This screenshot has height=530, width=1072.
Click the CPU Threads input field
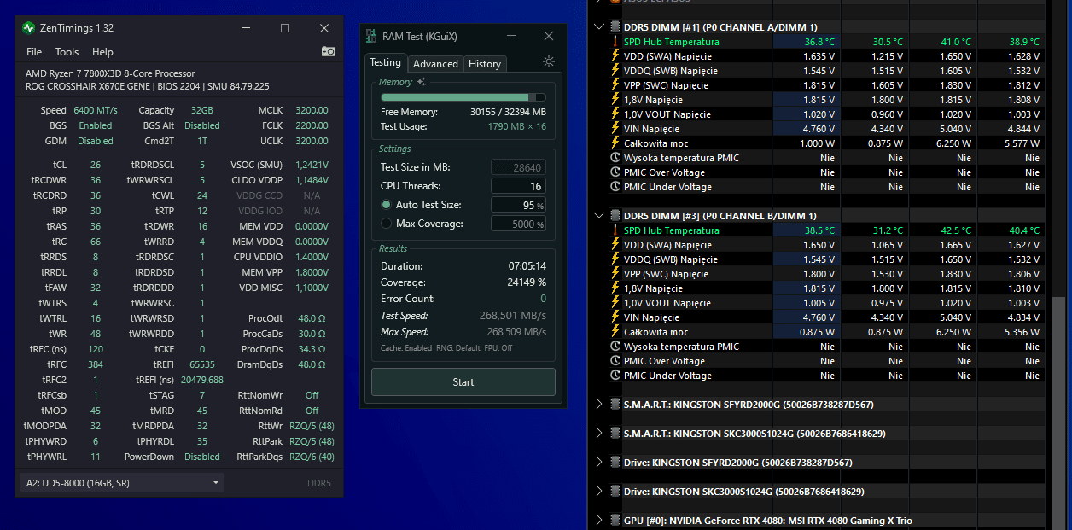click(518, 186)
